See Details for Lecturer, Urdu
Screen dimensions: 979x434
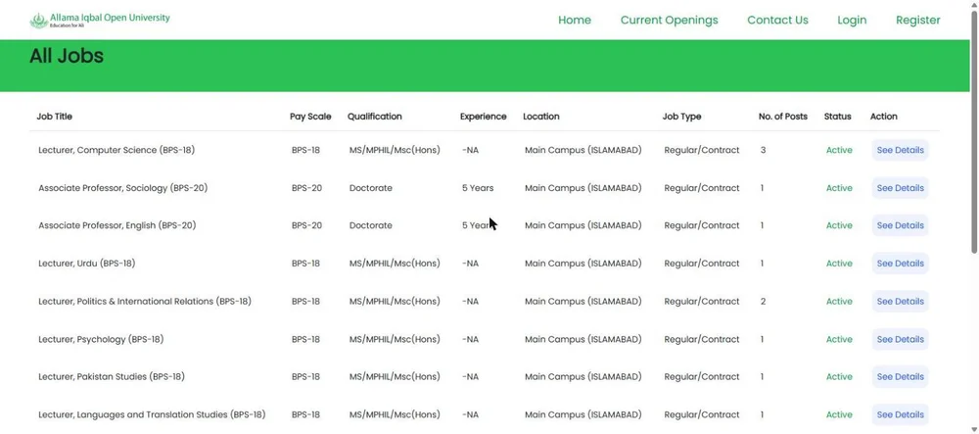901,264
